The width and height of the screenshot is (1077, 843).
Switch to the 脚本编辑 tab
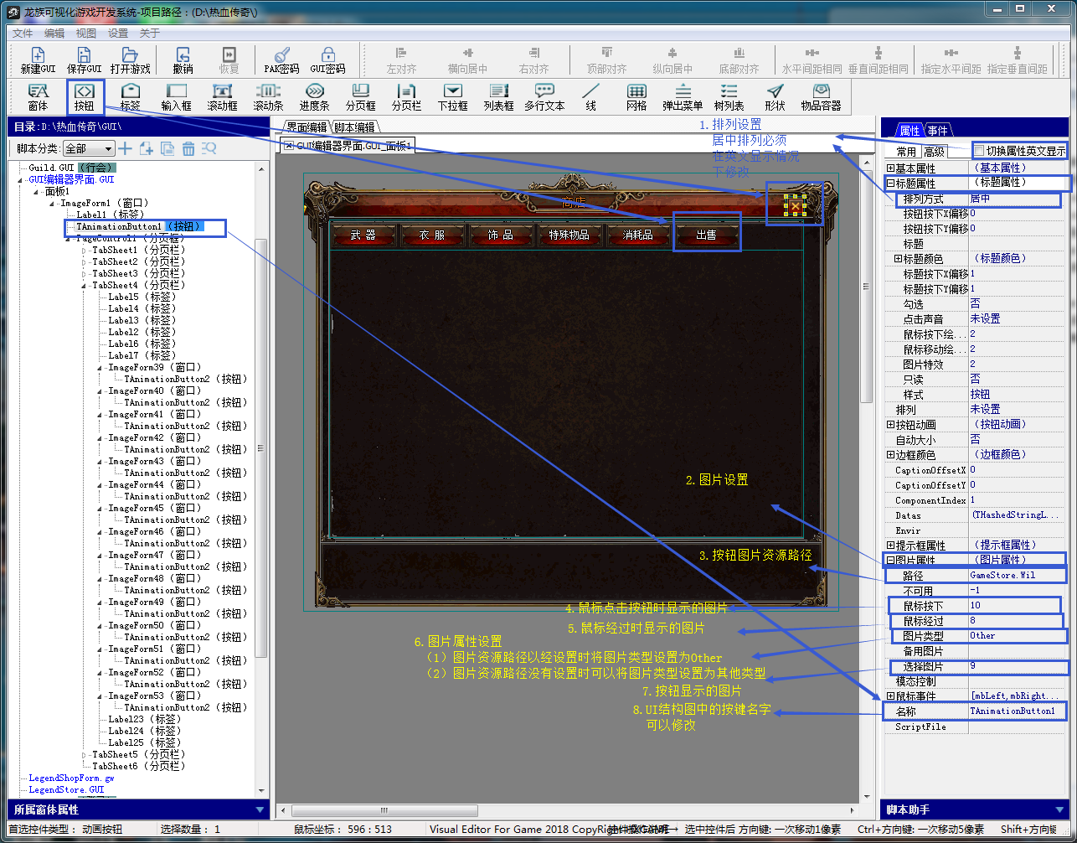(x=354, y=127)
